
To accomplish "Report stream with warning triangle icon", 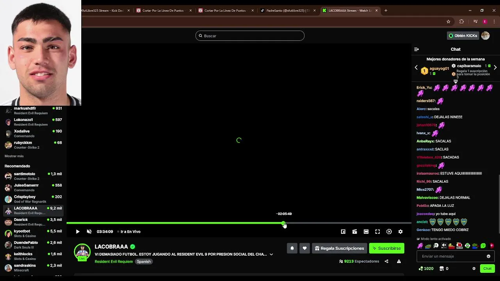I will coord(399,261).
